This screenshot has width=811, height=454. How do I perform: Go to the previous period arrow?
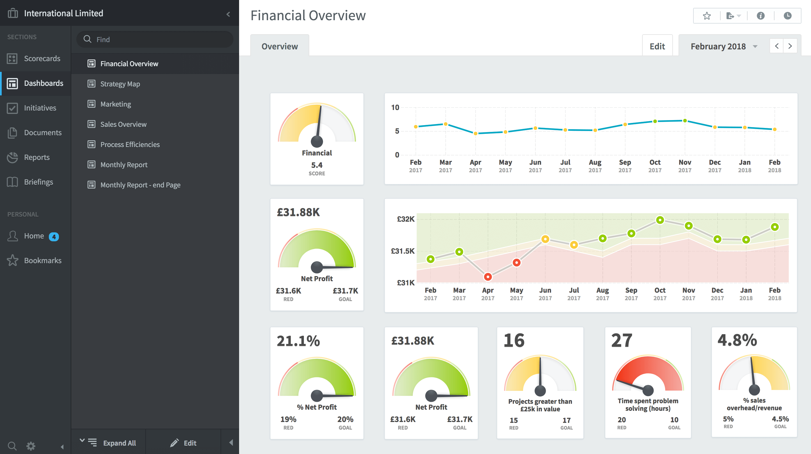[777, 46]
